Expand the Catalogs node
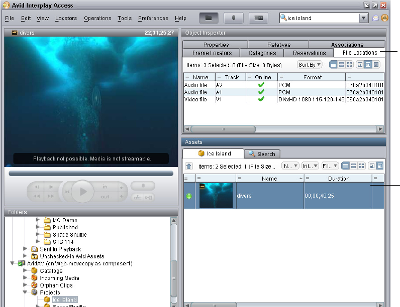Screen dimensions: 400x307 pos(25,270)
